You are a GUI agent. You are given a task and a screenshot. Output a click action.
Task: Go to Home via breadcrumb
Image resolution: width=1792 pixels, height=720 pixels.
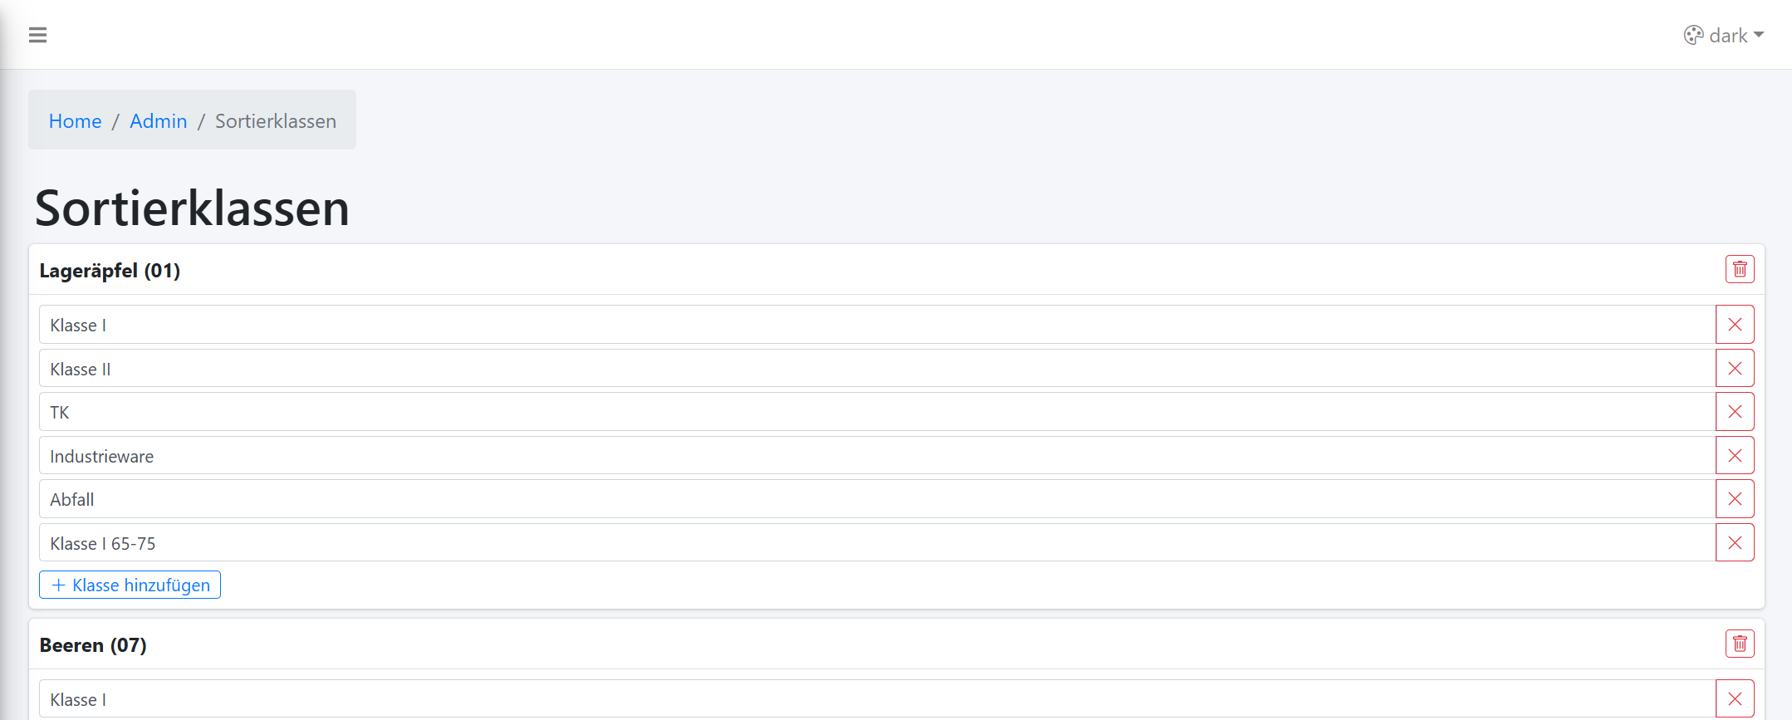(75, 121)
